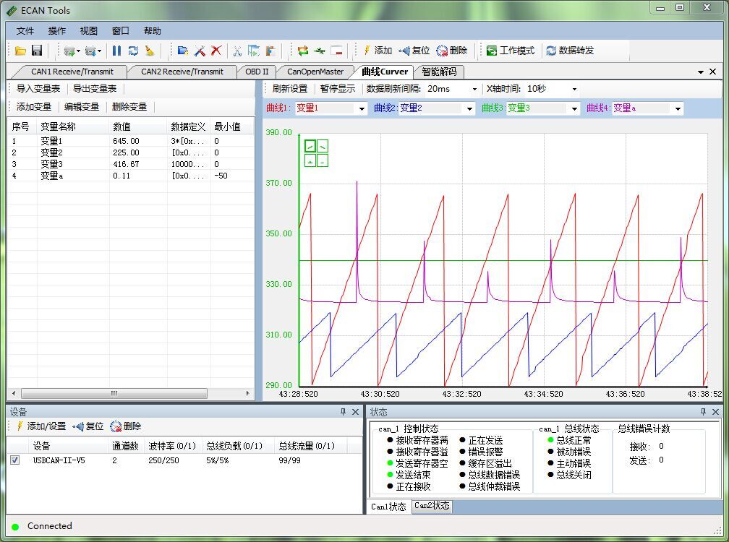Click the wrench and screwdriver tools icon
This screenshot has height=542, width=729.
200,51
